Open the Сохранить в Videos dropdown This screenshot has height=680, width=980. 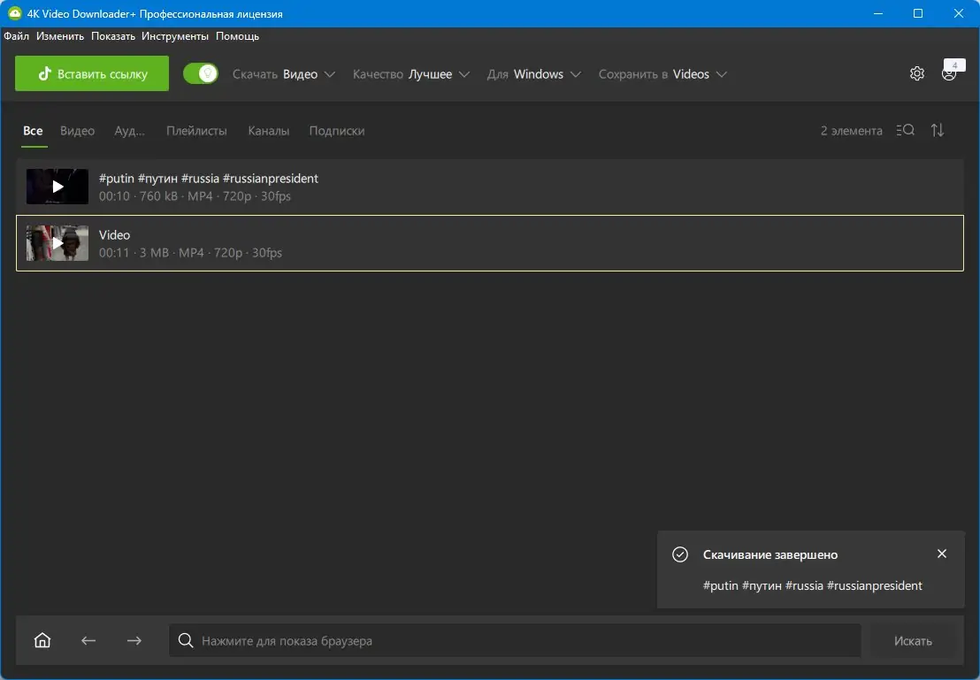tap(662, 74)
